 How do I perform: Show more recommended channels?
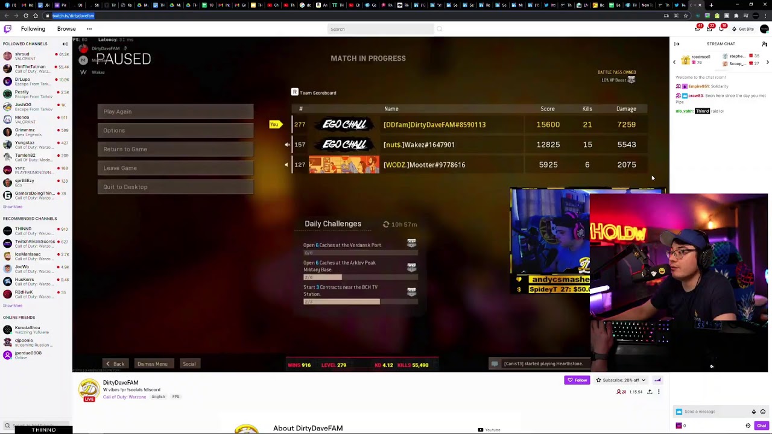pos(12,306)
